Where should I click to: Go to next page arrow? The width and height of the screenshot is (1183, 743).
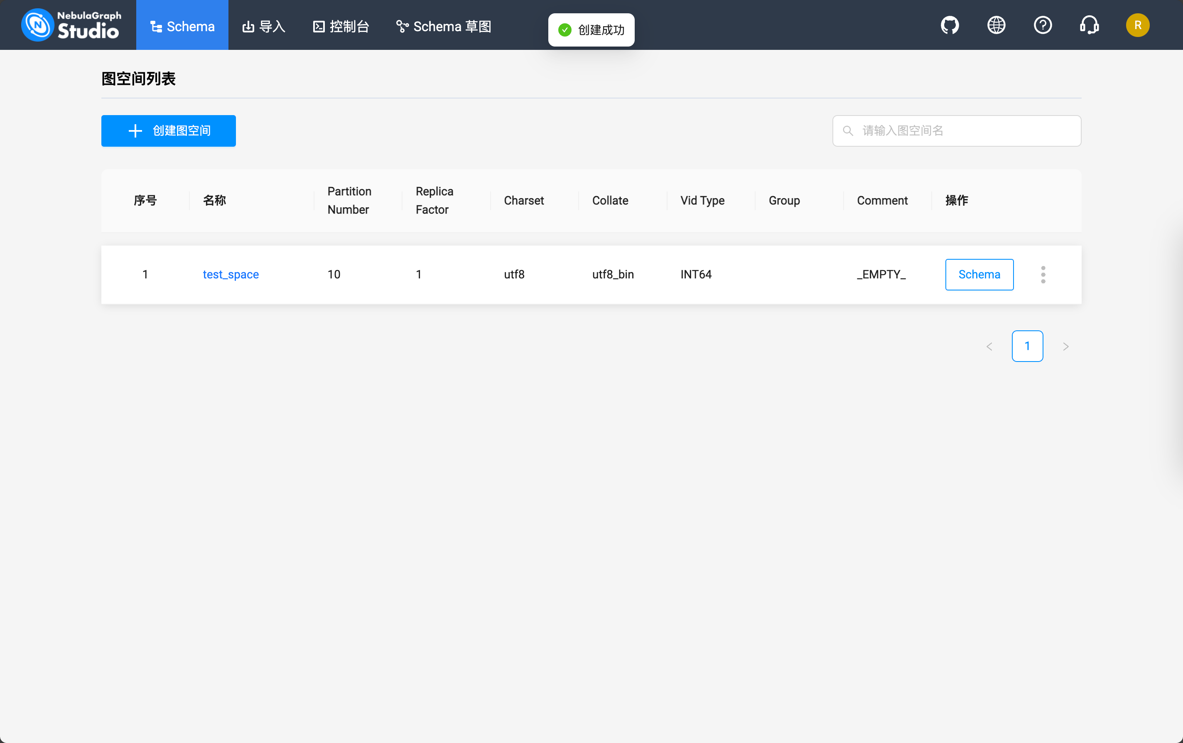pyautogui.click(x=1065, y=347)
